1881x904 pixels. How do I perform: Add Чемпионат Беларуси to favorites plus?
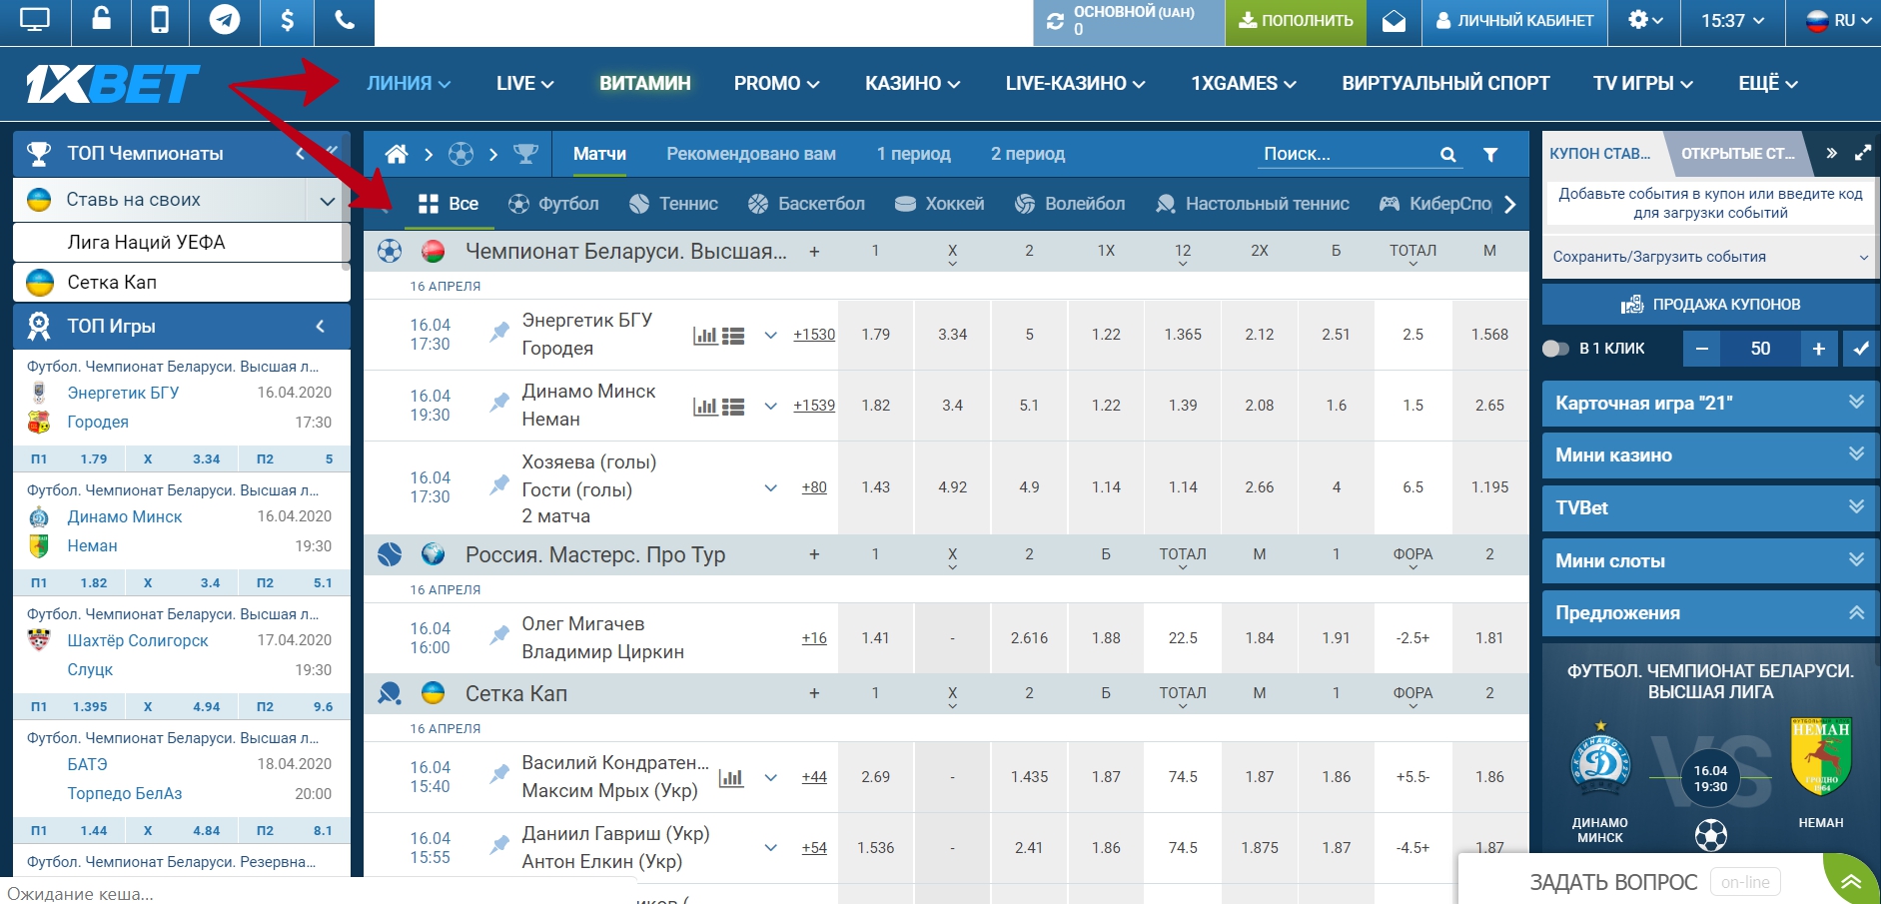point(814,252)
